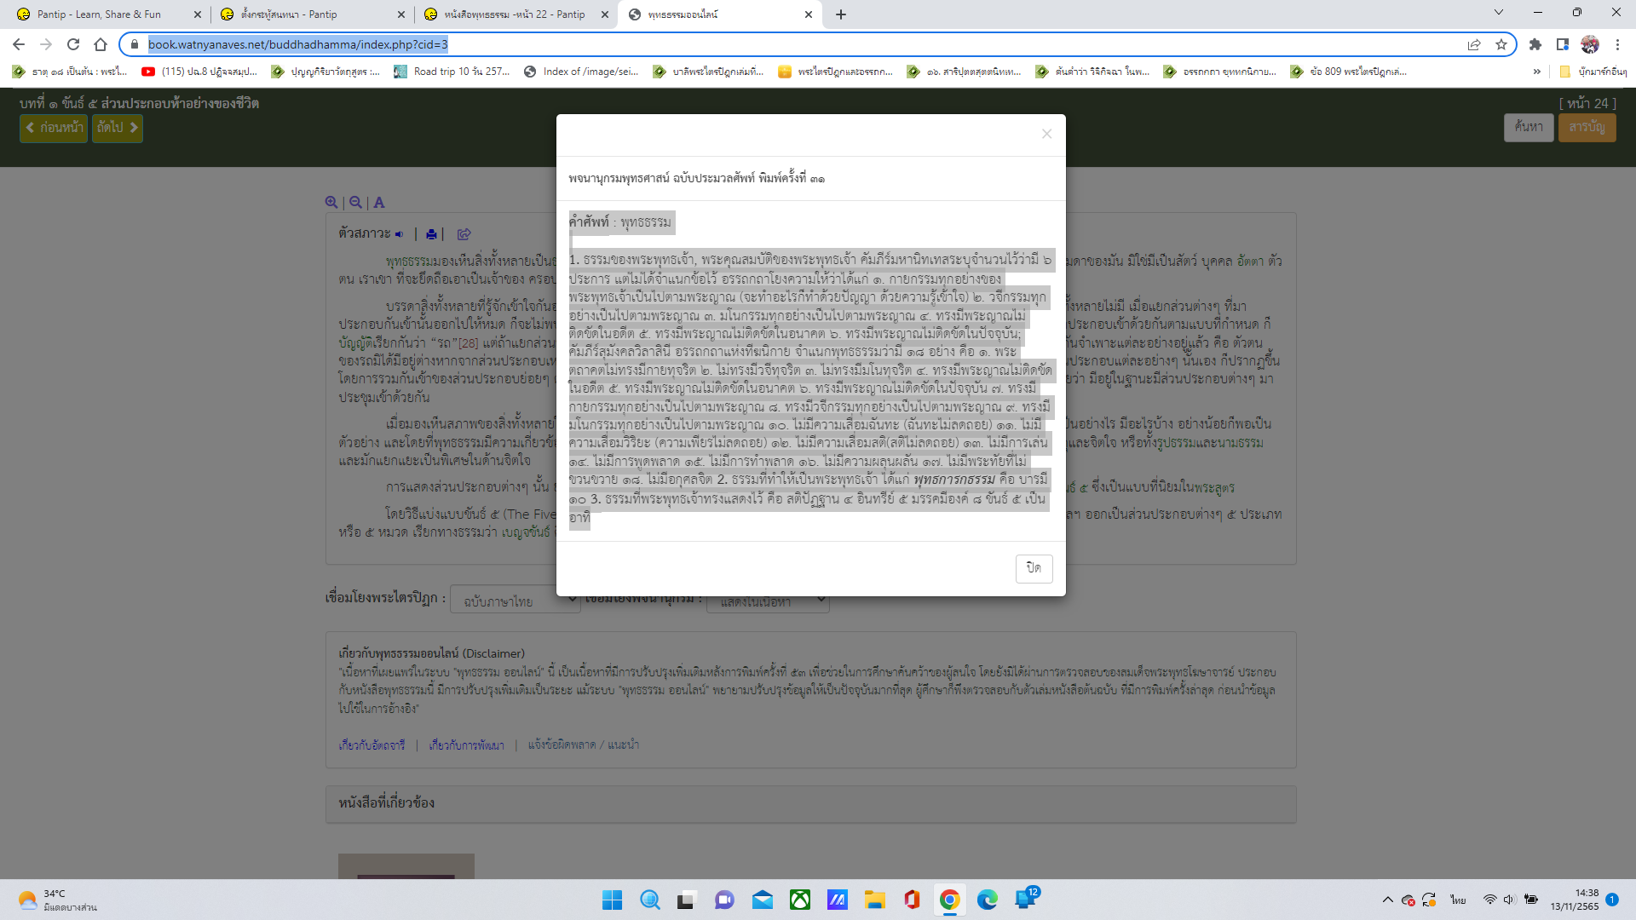Open the Mail app in taskbar
The width and height of the screenshot is (1636, 920).
(763, 900)
